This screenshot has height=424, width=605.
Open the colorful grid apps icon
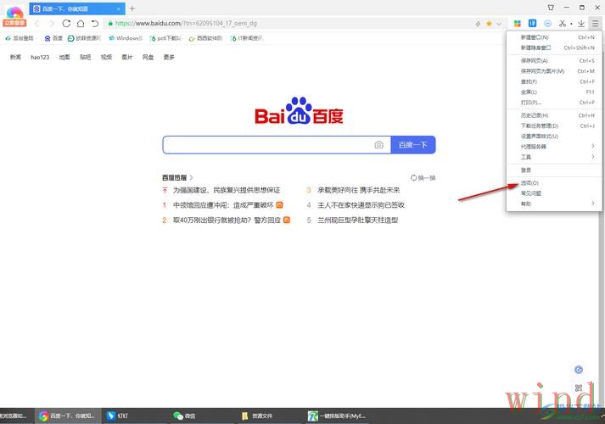(x=518, y=24)
